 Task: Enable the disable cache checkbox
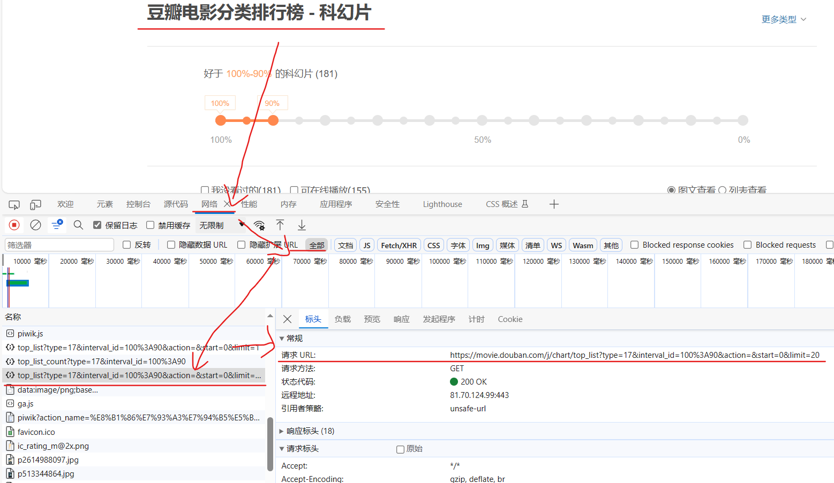151,225
